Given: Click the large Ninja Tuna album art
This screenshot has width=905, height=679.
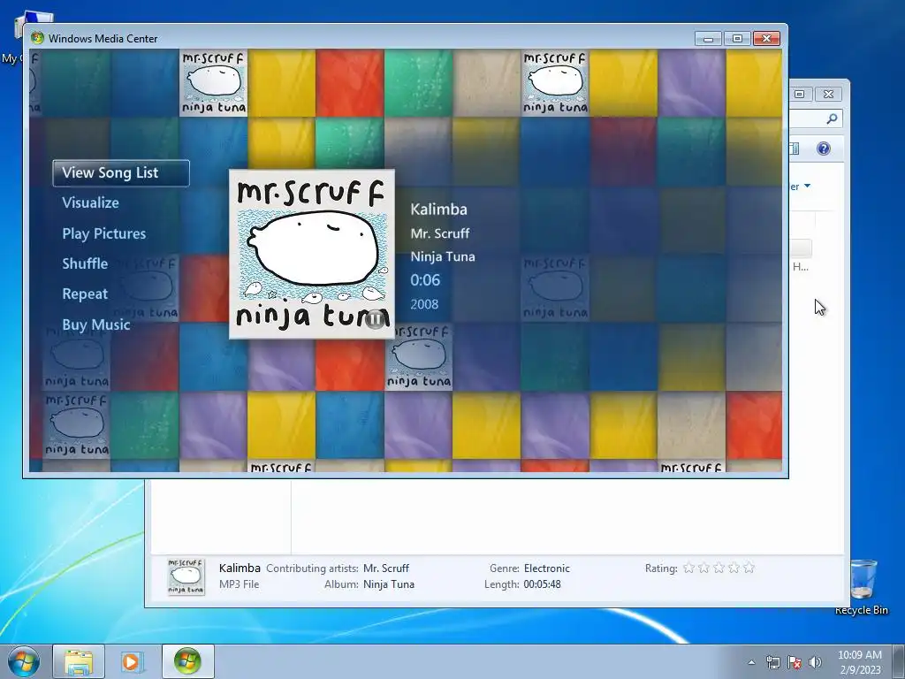Looking at the screenshot, I should pos(312,254).
